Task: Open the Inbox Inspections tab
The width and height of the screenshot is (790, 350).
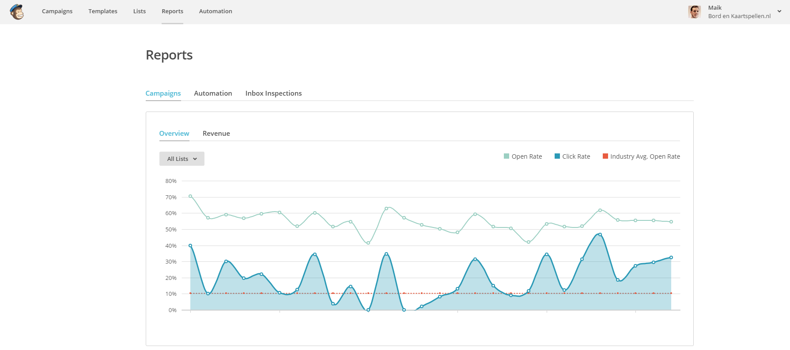Action: point(273,93)
